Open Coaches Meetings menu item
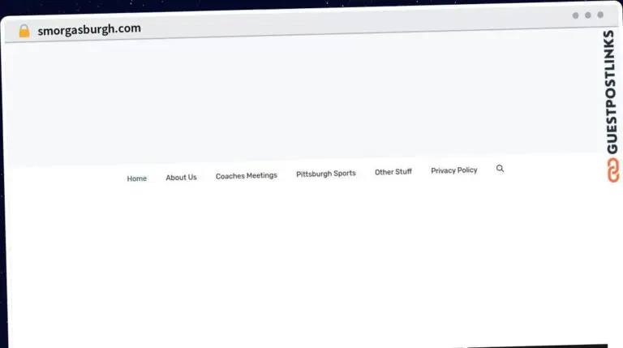Image resolution: width=623 pixels, height=348 pixels. [246, 175]
